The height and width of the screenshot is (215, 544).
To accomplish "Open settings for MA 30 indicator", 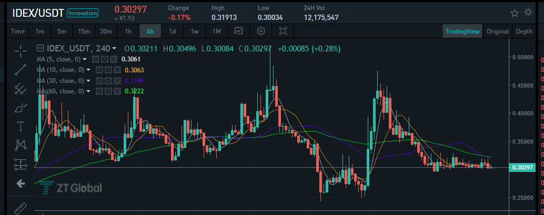I will coord(108,81).
